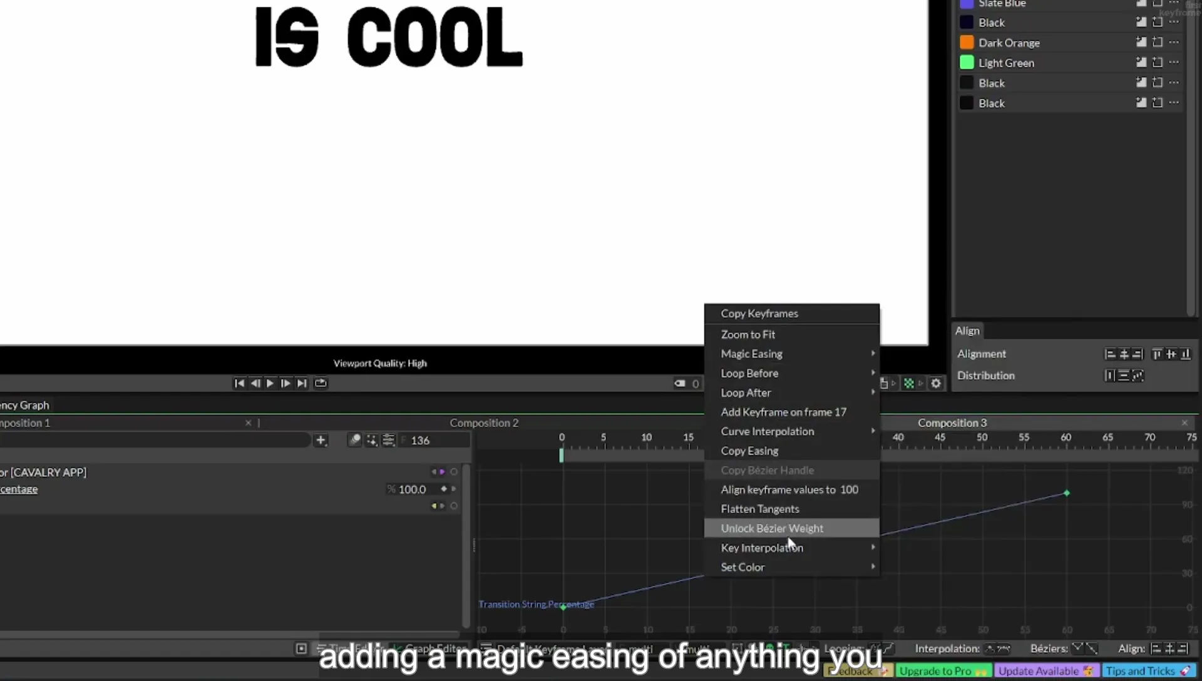Screen dimensions: 1202x681
Task: Align horizontal centers in Alignment row
Action: coord(1124,354)
